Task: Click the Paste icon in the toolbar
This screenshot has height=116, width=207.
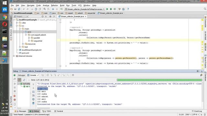Action: (40, 9)
